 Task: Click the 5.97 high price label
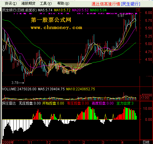tap(121, 16)
